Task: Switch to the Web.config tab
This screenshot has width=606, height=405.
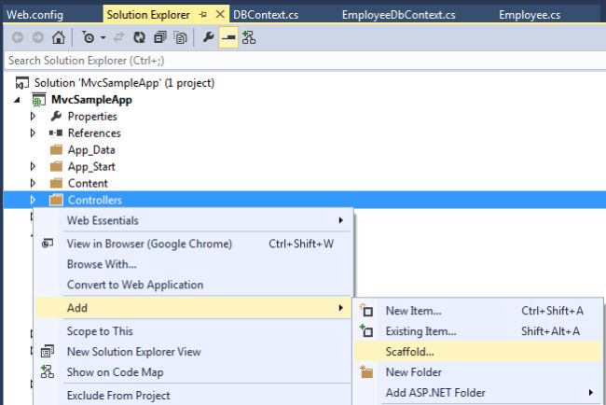Action: click(x=34, y=15)
